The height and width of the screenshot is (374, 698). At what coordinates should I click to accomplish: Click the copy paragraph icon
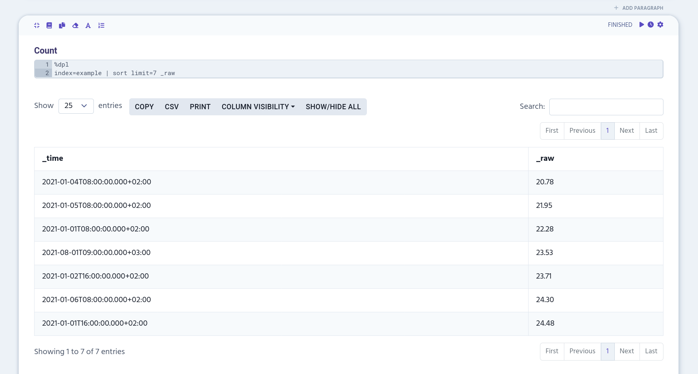point(62,25)
